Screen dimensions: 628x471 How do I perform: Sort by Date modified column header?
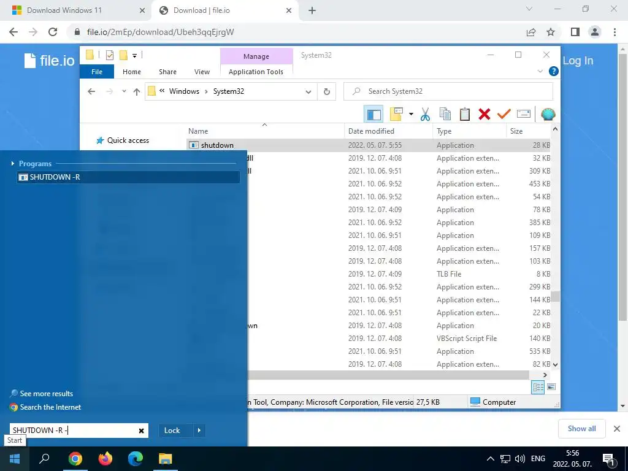pyautogui.click(x=388, y=131)
